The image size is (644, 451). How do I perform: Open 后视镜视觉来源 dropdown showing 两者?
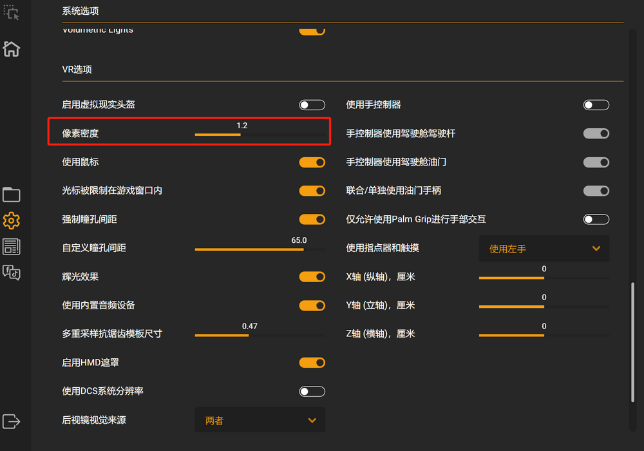pyautogui.click(x=260, y=420)
